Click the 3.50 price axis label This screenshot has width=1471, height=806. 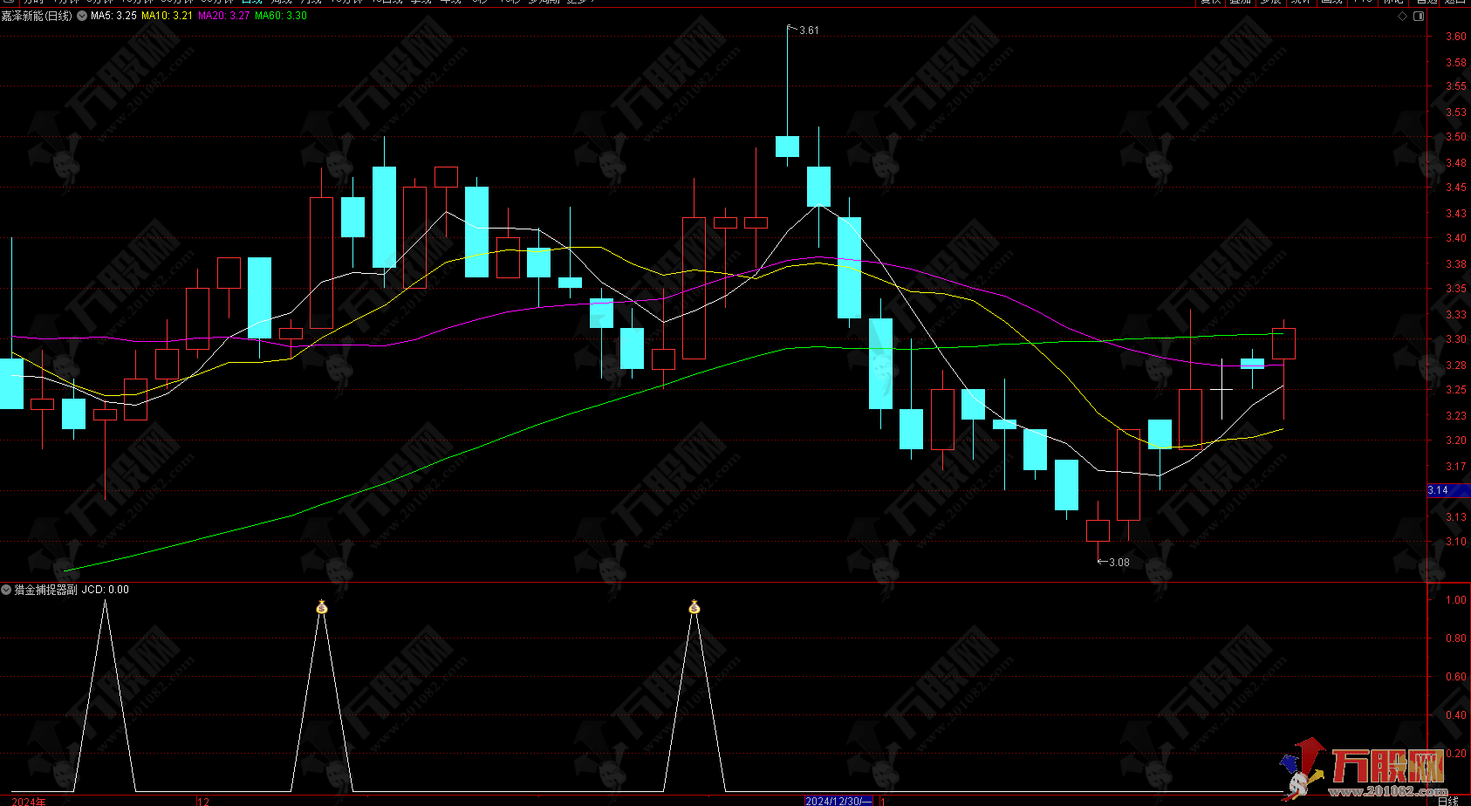[x=1455, y=137]
